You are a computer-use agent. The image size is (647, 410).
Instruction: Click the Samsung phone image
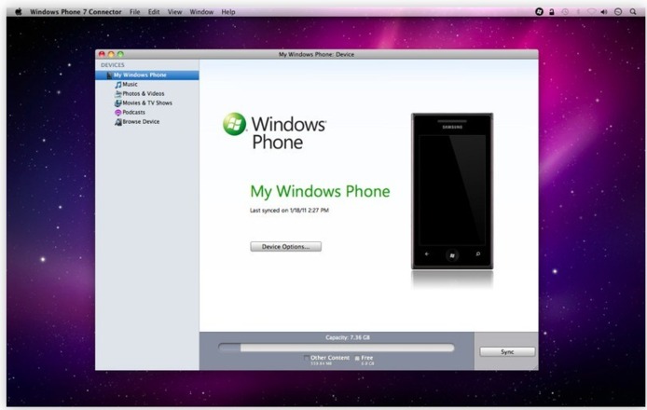tap(452, 191)
